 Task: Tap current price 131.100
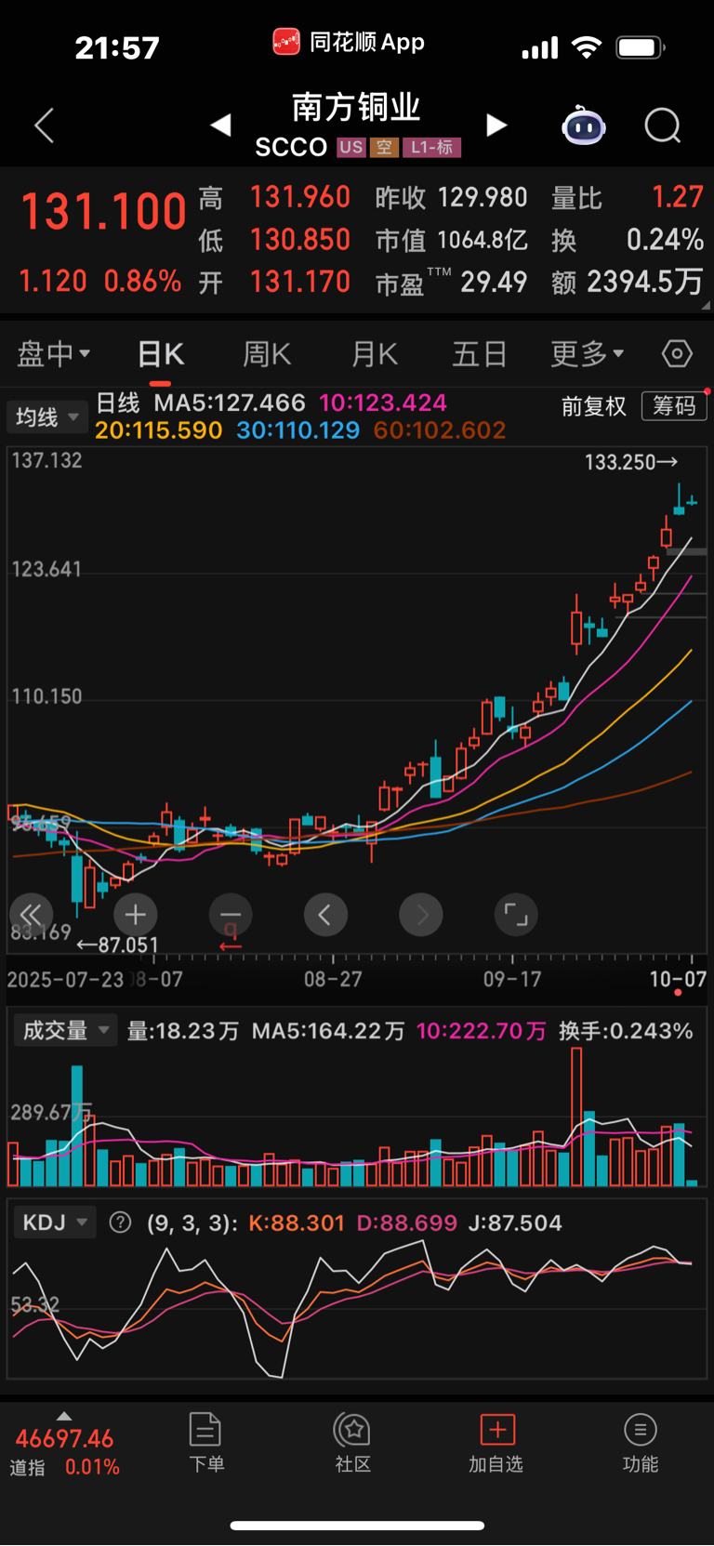104,212
